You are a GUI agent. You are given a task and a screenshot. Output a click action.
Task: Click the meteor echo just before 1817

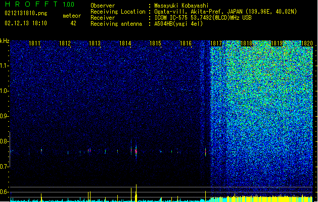[x=205, y=152]
